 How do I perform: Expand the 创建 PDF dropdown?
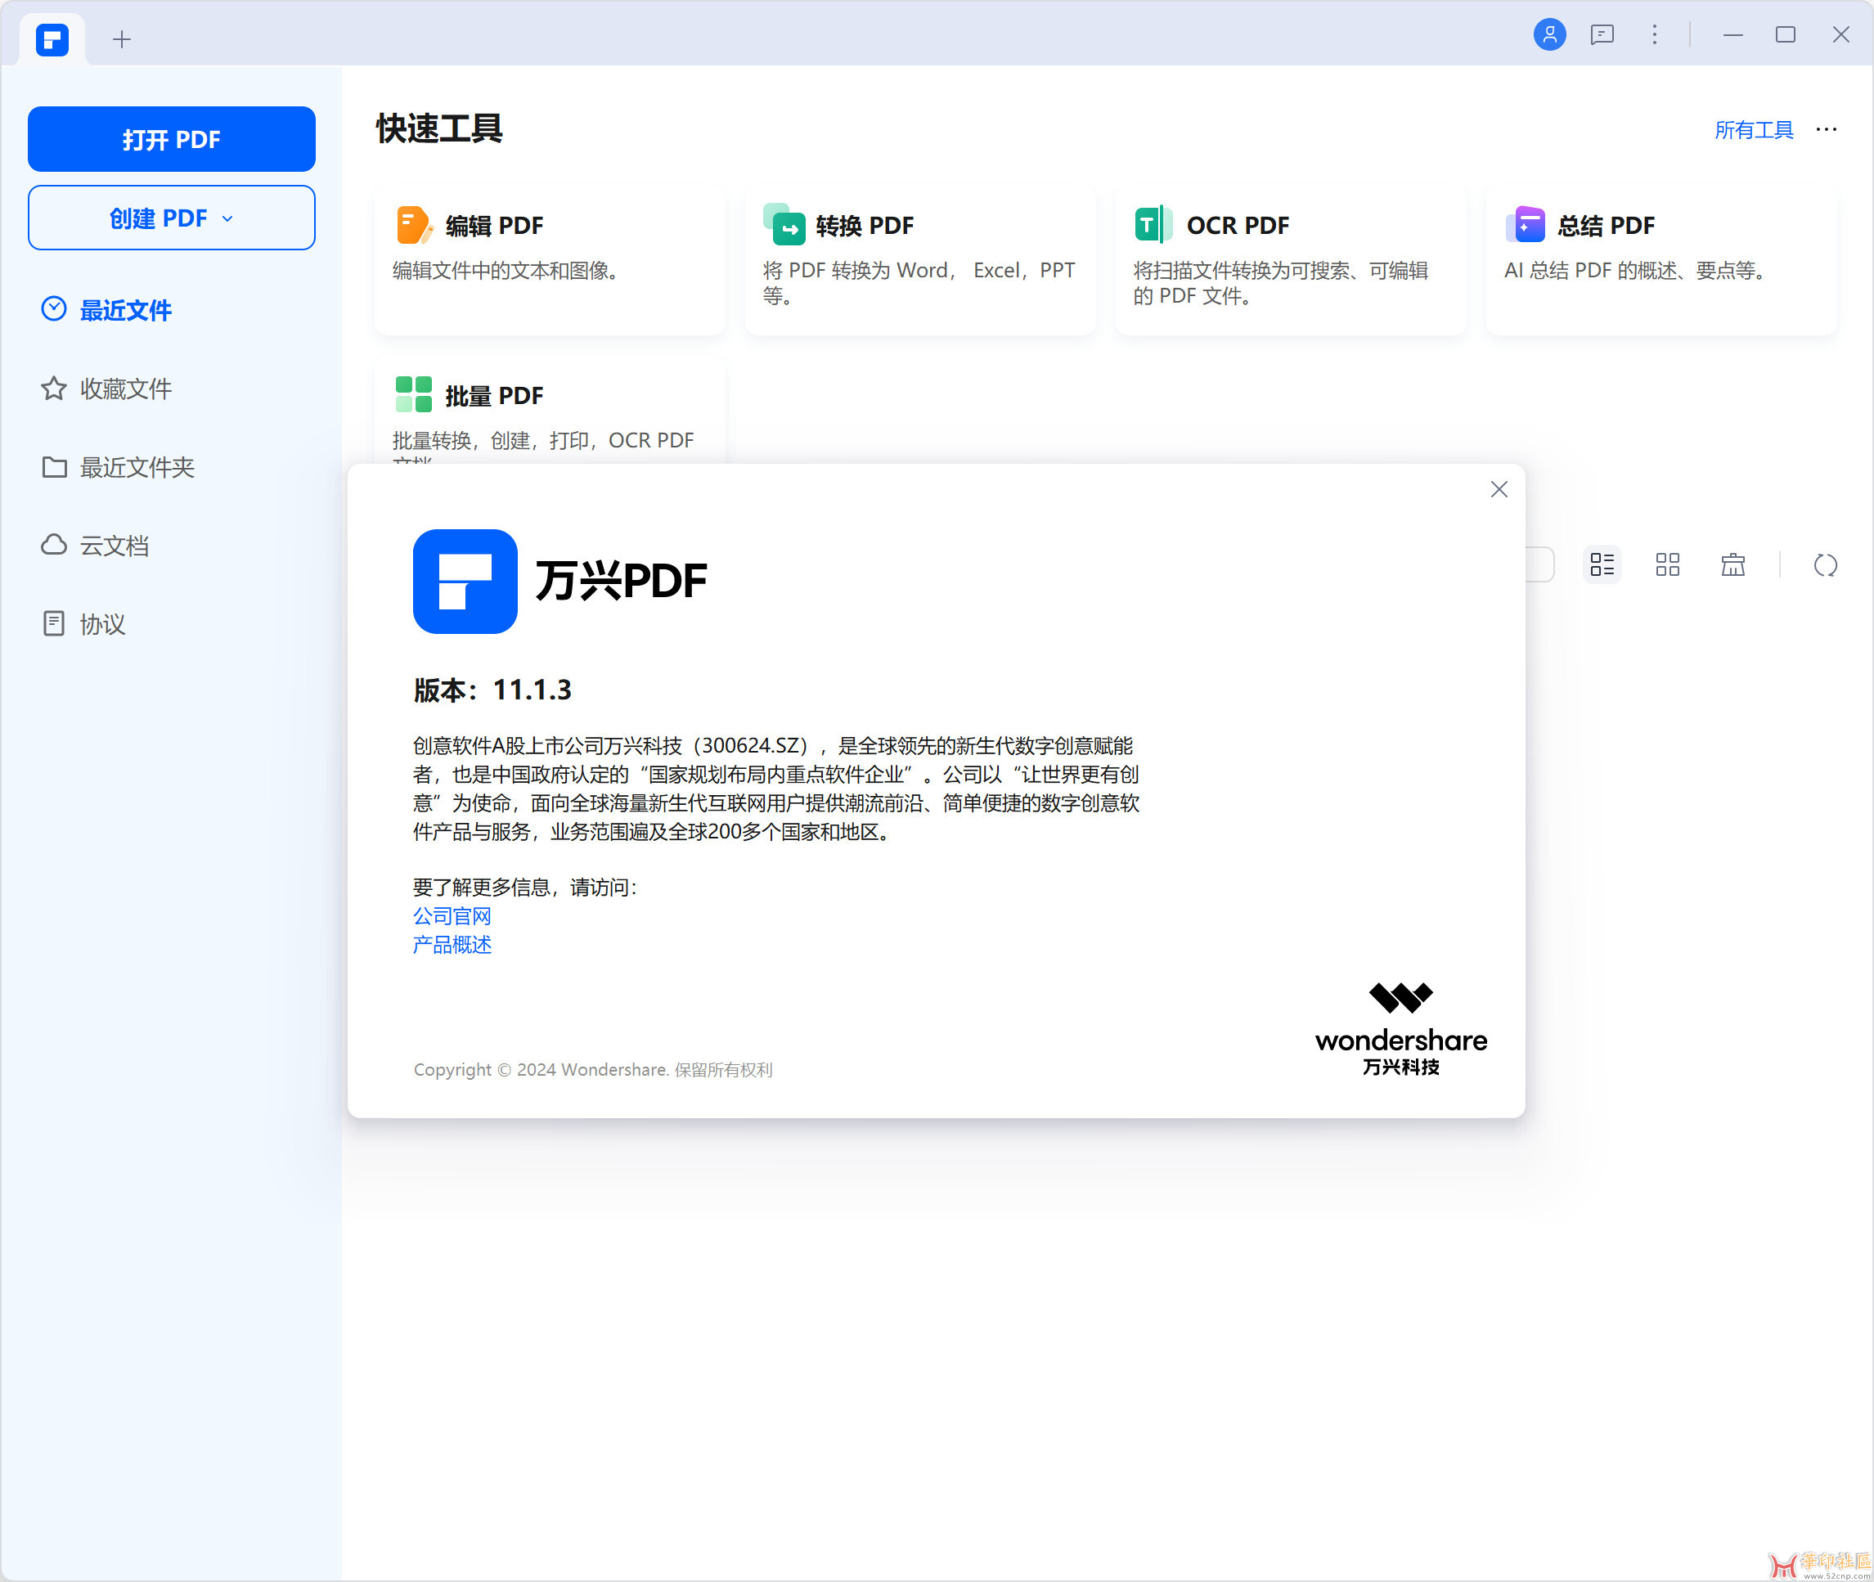pyautogui.click(x=171, y=218)
